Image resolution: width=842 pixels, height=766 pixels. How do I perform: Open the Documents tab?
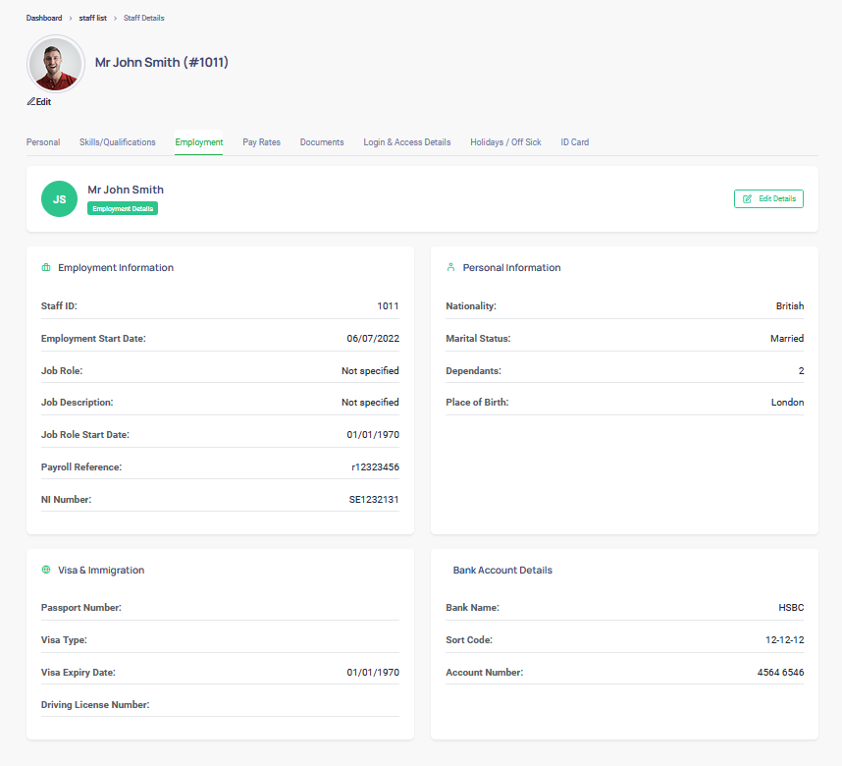point(322,141)
